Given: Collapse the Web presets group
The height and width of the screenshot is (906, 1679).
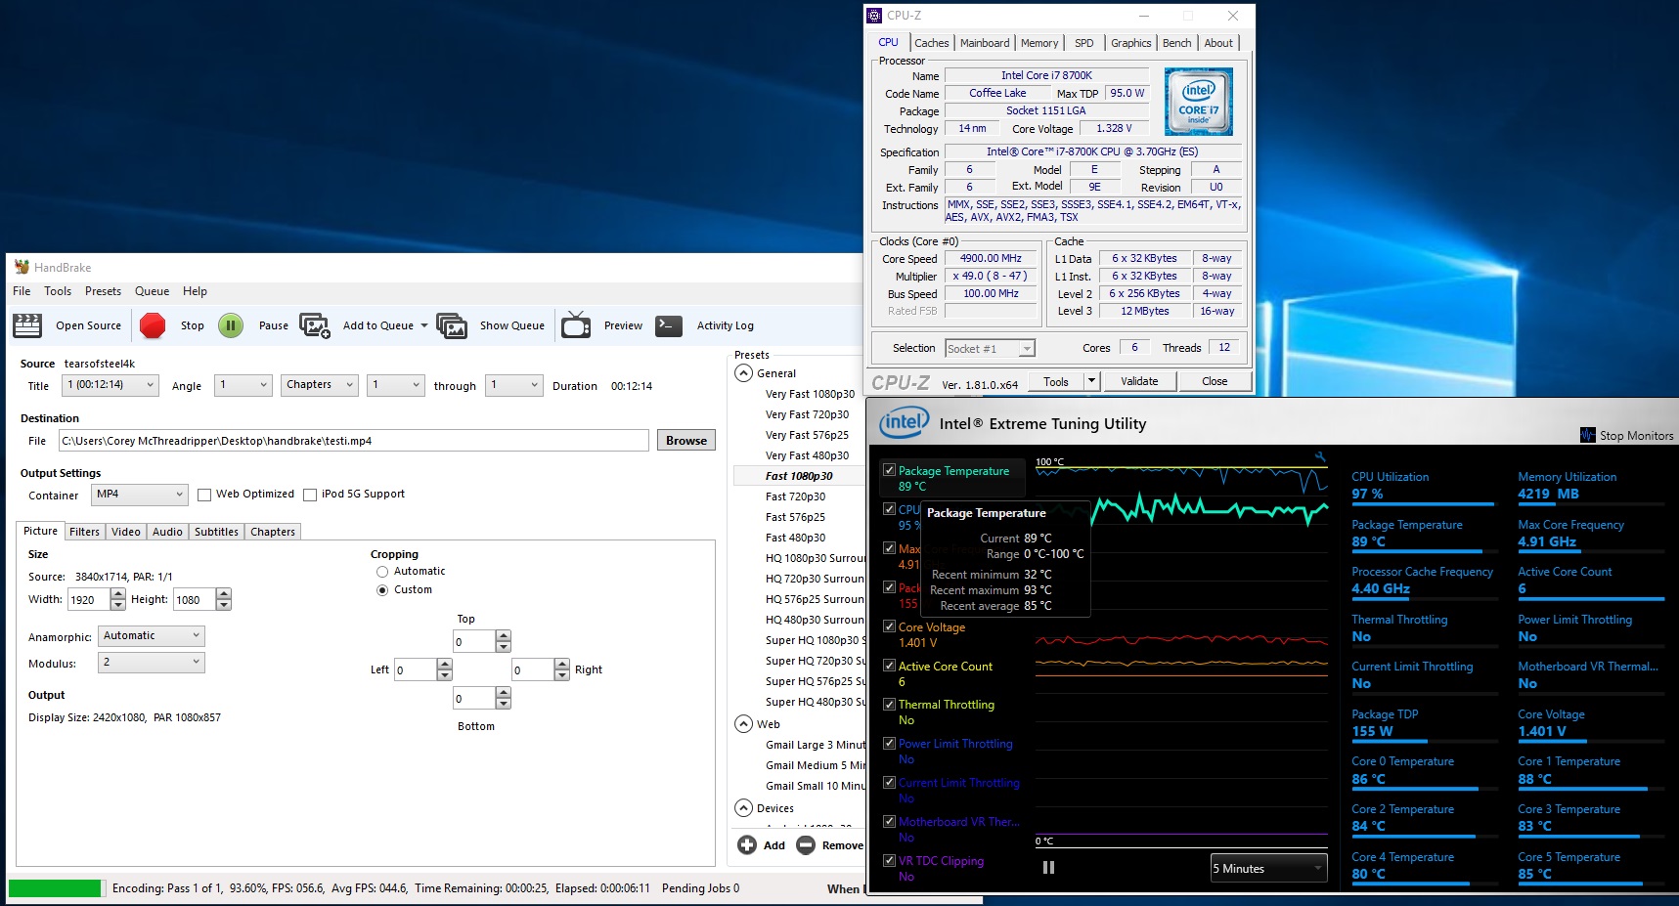Looking at the screenshot, I should click(x=744, y=724).
